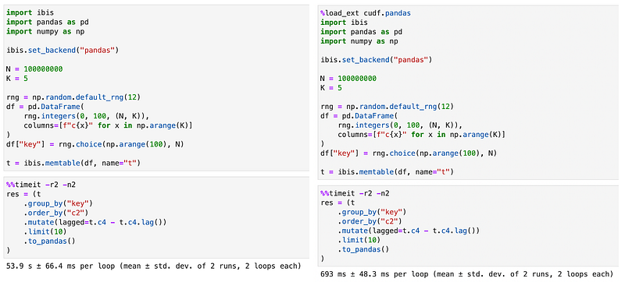This screenshot has height=282, width=625.
Task: Click the right pd.DataFrame( line
Action: (x=359, y=116)
